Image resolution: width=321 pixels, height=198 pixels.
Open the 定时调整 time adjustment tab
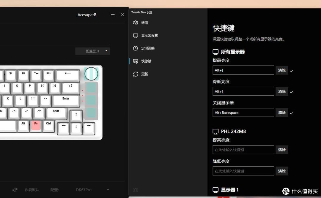[148, 48]
